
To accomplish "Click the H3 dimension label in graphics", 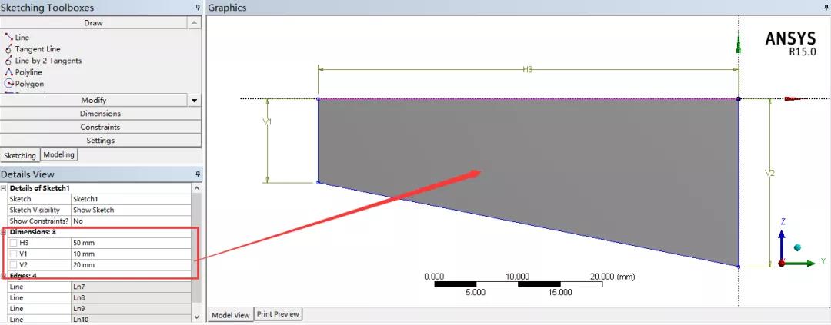I will [528, 69].
